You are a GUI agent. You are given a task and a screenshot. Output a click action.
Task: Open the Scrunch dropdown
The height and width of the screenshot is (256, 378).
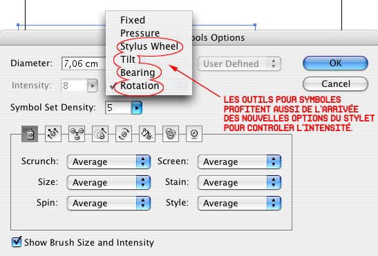(108, 161)
